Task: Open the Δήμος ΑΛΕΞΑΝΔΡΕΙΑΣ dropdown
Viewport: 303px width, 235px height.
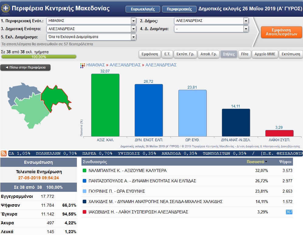Action: click(211, 21)
